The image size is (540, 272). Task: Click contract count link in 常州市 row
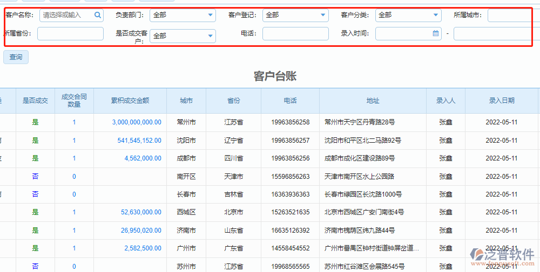tap(74, 122)
